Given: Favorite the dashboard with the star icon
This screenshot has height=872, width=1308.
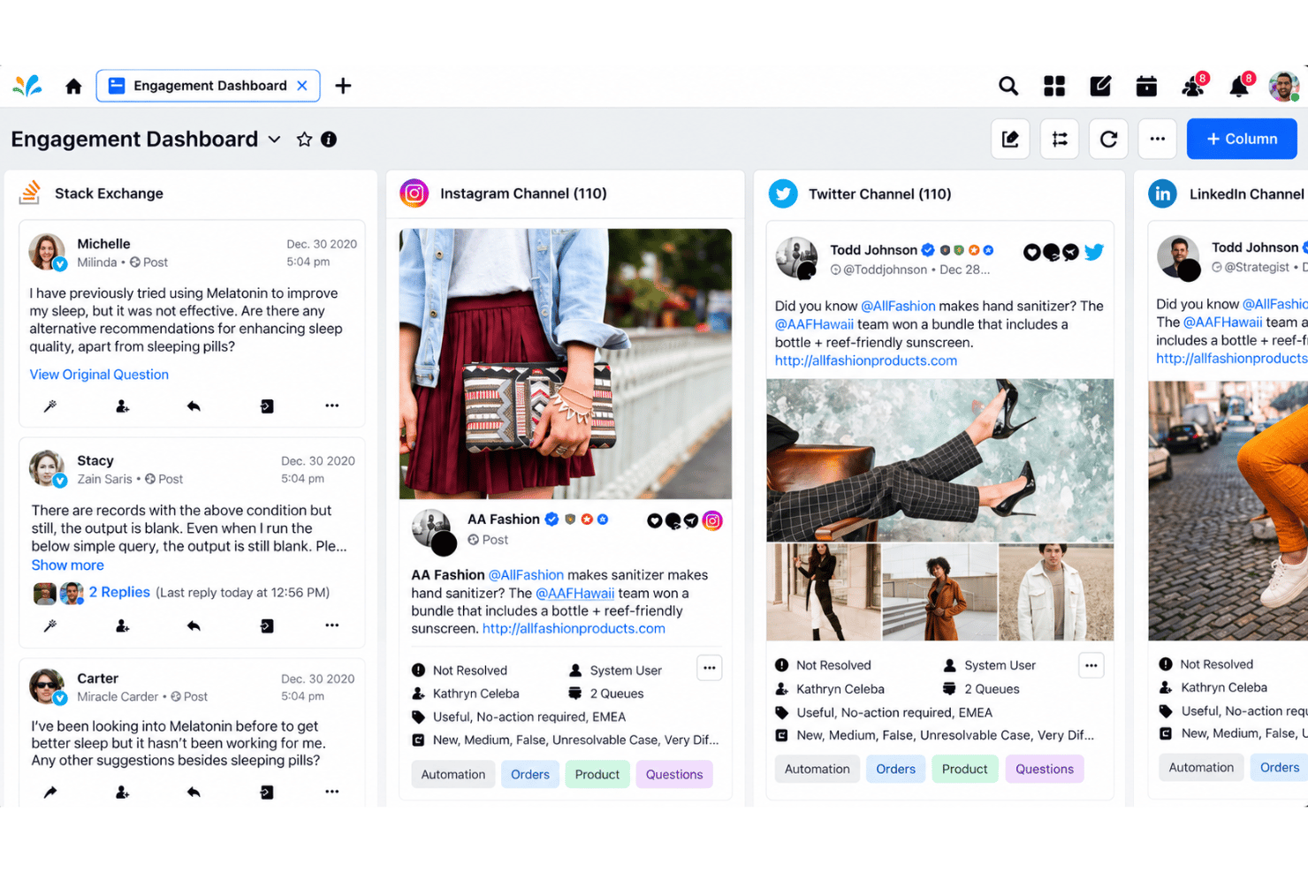Looking at the screenshot, I should (304, 140).
